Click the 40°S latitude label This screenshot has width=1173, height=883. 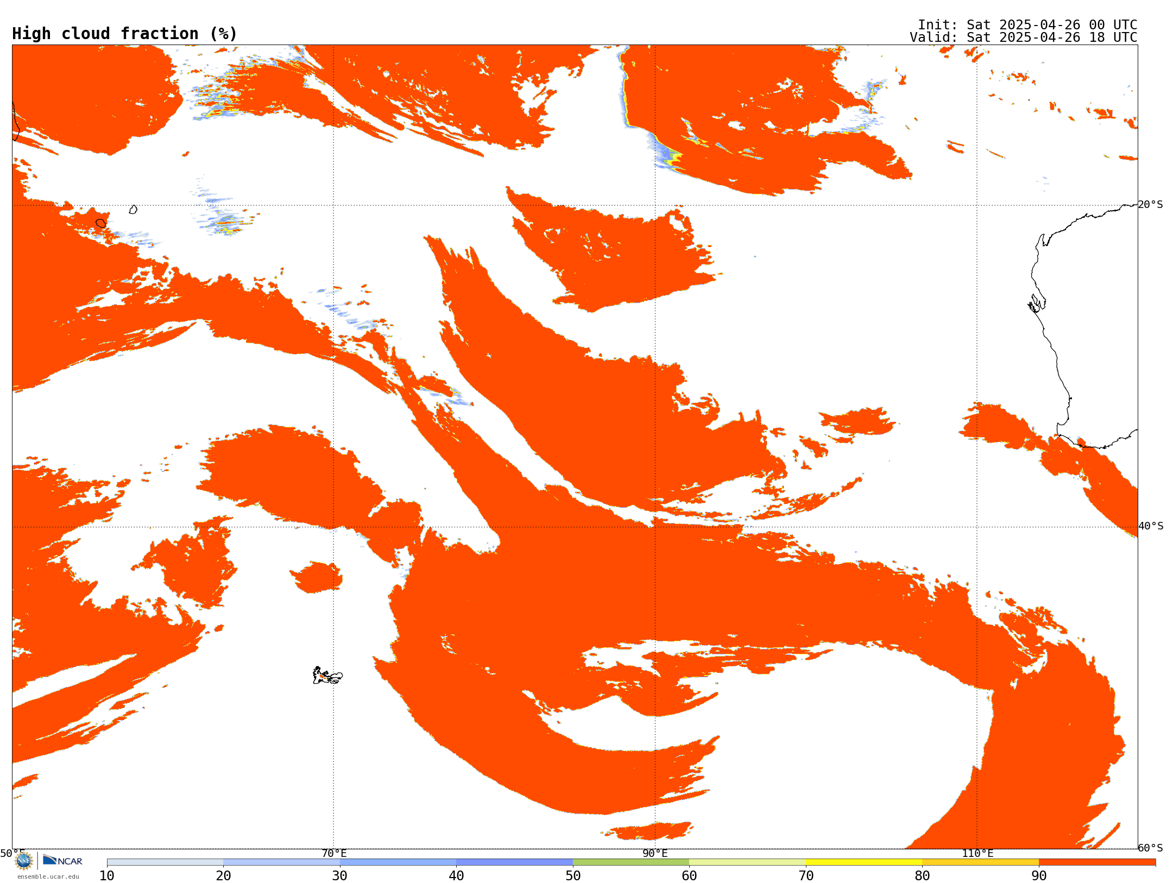coord(1151,526)
